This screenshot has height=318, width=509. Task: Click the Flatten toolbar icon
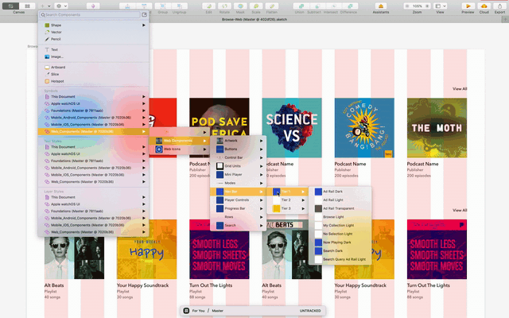tap(272, 6)
